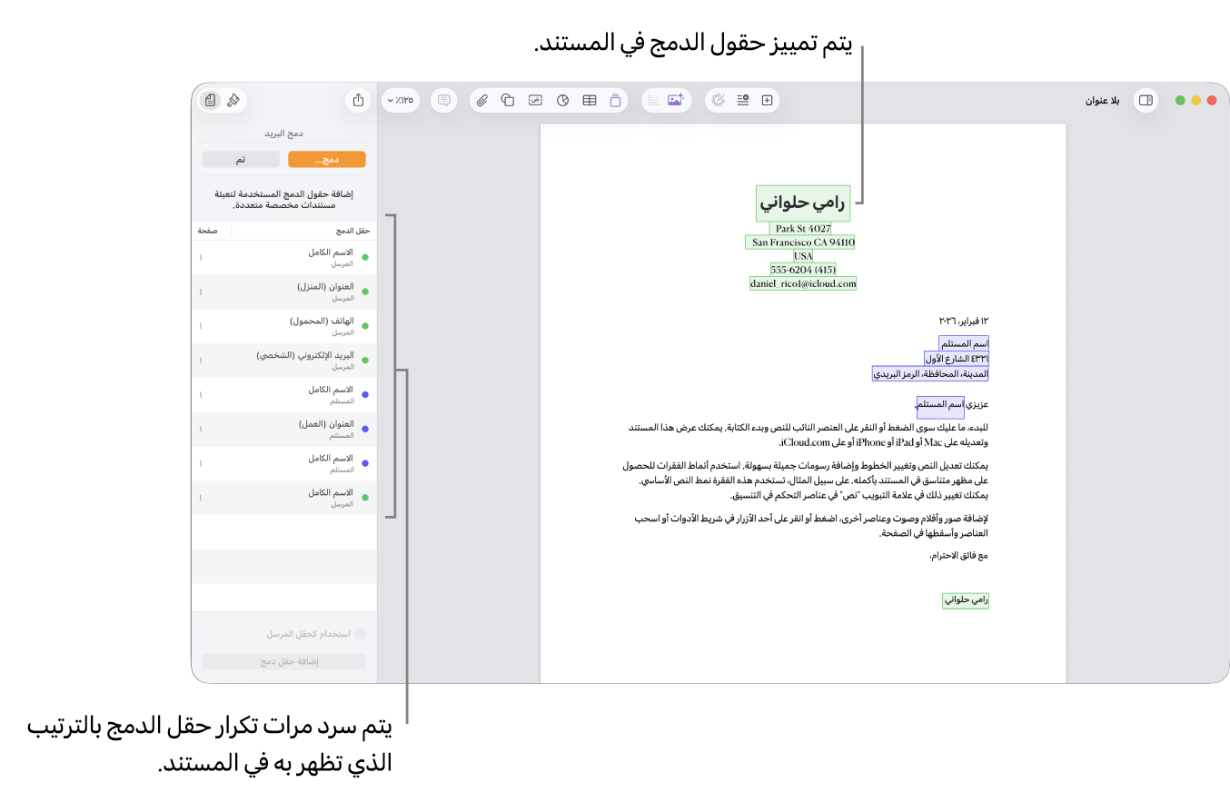Insert a chart using the Chart icon
This screenshot has height=802, width=1230.
pos(562,100)
